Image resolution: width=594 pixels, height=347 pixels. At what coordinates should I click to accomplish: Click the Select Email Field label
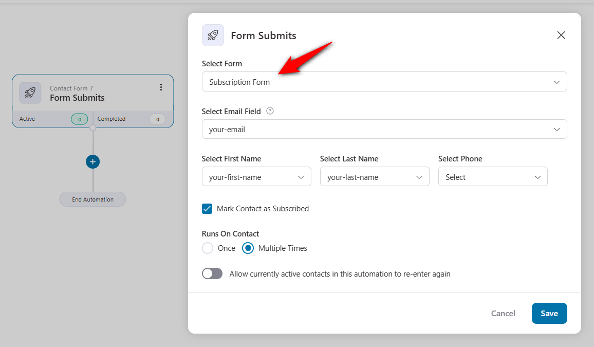[x=231, y=112]
